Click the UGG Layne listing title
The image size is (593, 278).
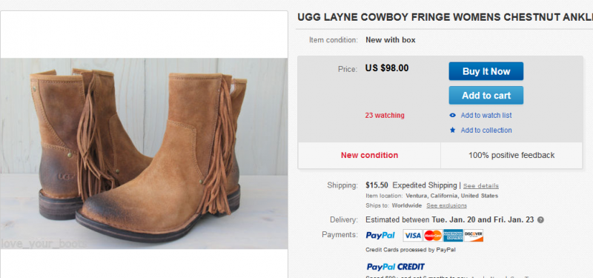click(x=445, y=17)
